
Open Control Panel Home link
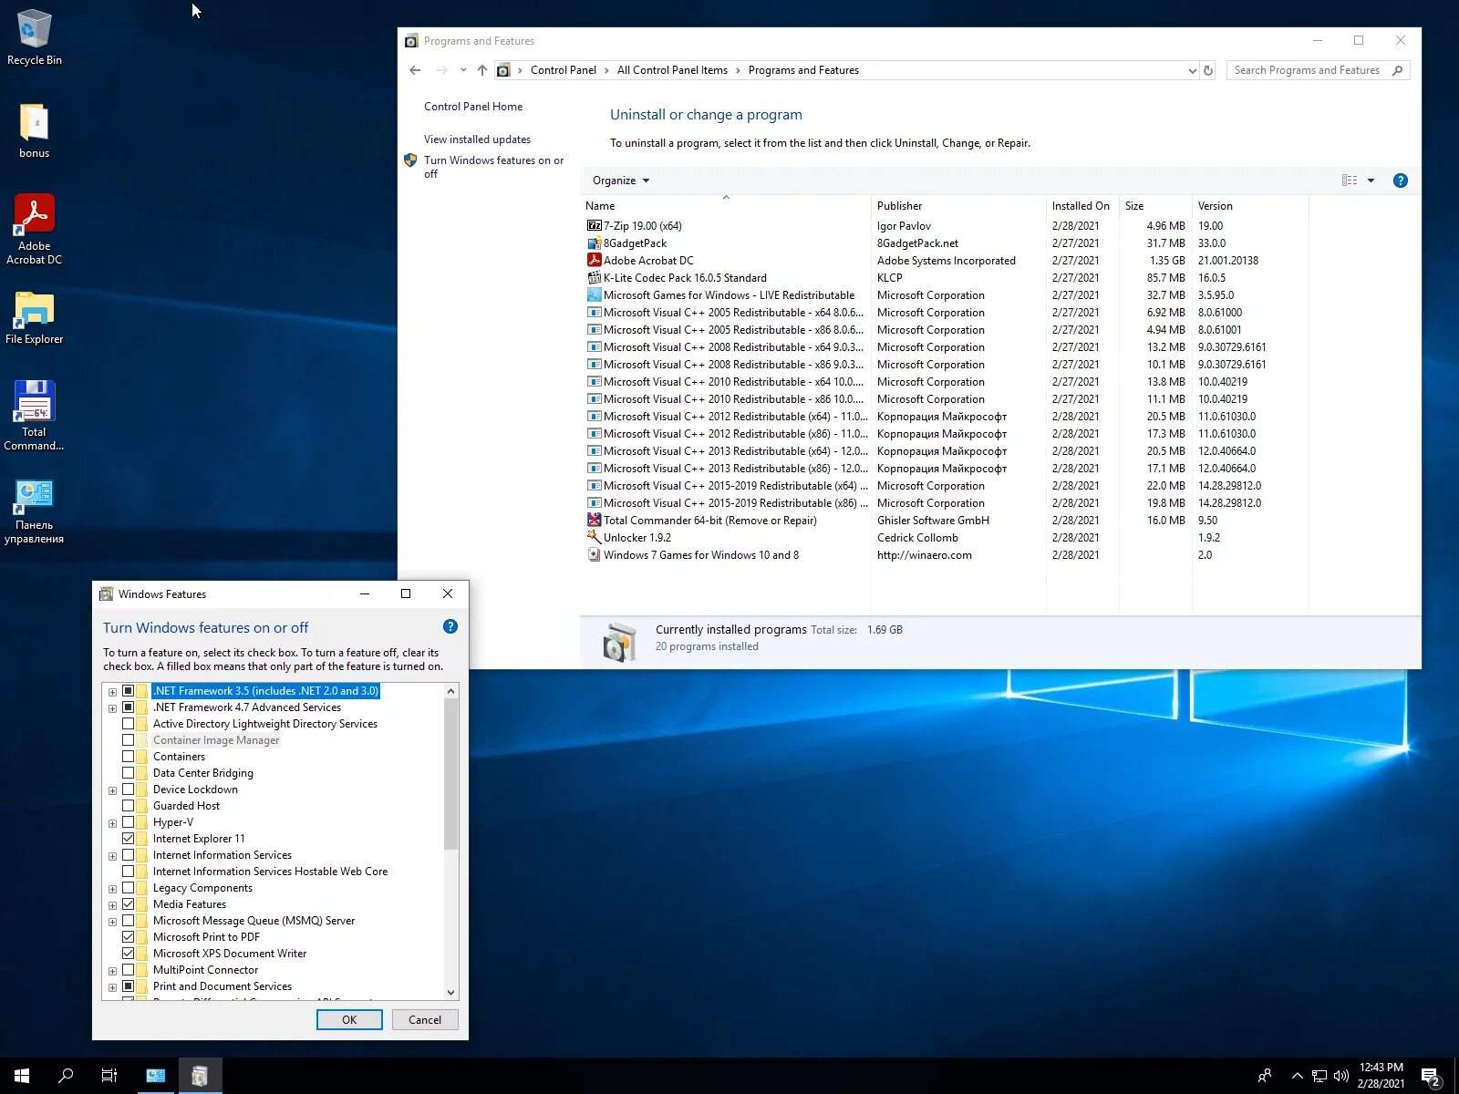pos(473,107)
